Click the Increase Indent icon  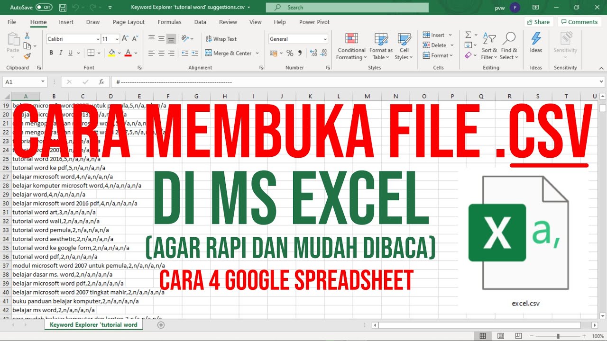click(195, 53)
